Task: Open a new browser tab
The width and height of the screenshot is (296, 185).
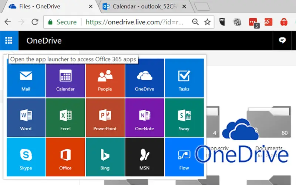Action: pyautogui.click(x=202, y=7)
